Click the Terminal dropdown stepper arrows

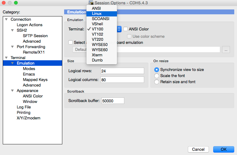(119, 29)
